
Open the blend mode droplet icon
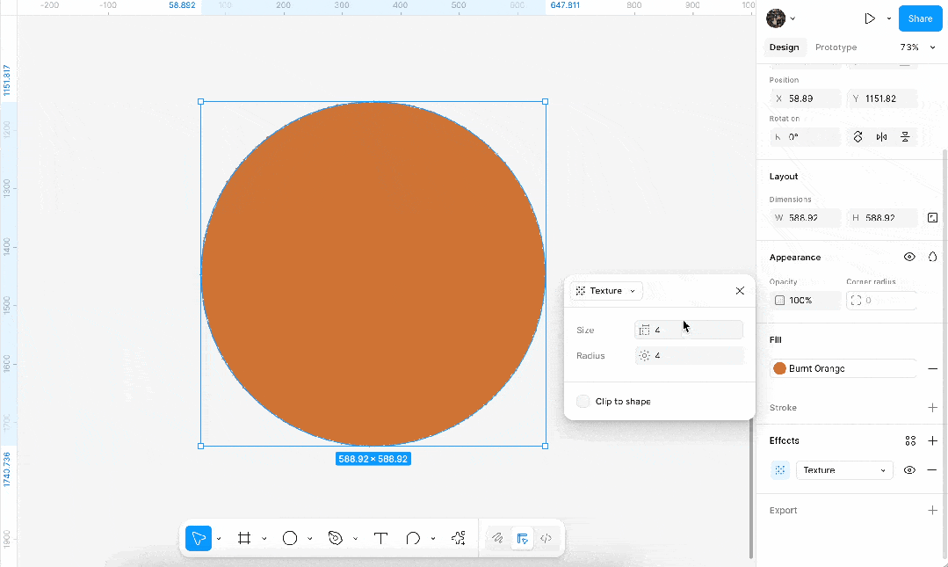(932, 258)
